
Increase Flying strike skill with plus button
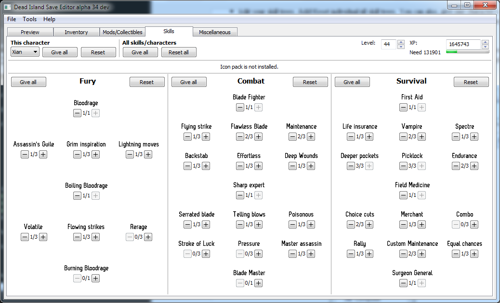pos(206,137)
